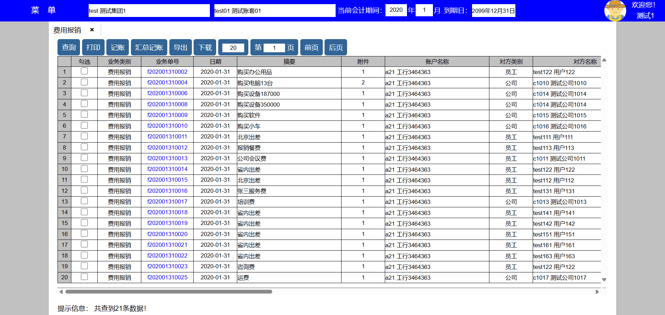The width and height of the screenshot is (665, 315).
Task: Focus the page size field showing 20
Action: pos(233,48)
